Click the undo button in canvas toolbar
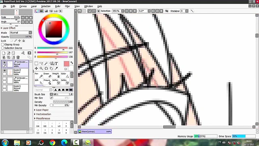The width and height of the screenshot is (259, 146). [80, 11]
